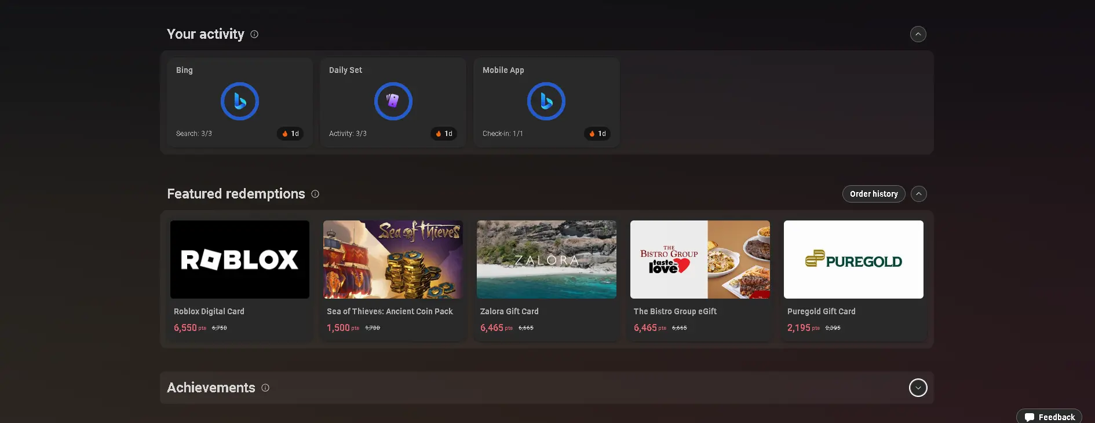Screen dimensions: 1095x423
Task: Click the Achievements heading
Action: [x=211, y=388]
